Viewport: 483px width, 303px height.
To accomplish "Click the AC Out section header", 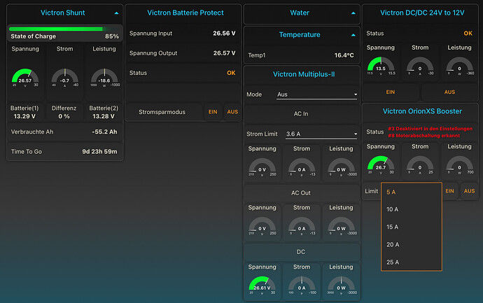I will point(301,193).
